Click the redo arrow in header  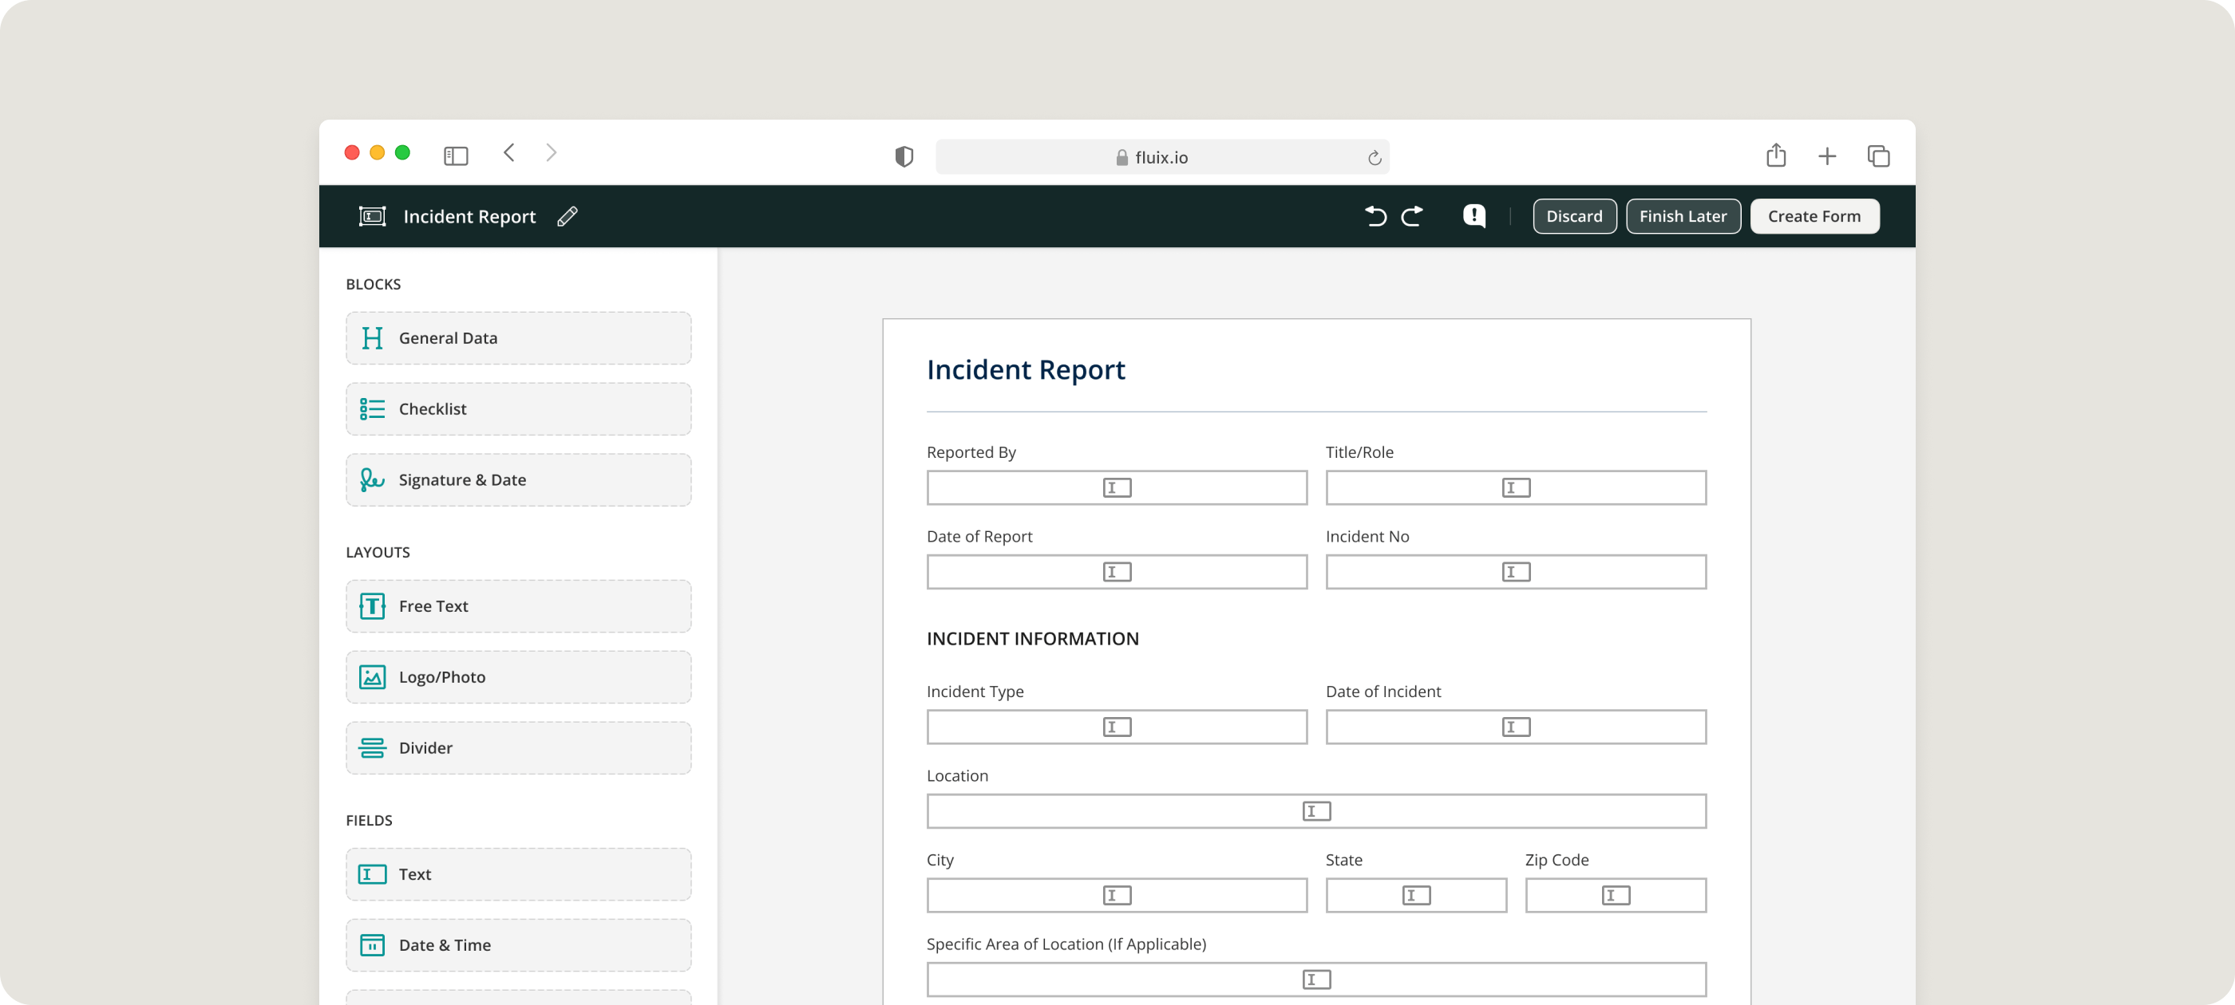click(1413, 216)
